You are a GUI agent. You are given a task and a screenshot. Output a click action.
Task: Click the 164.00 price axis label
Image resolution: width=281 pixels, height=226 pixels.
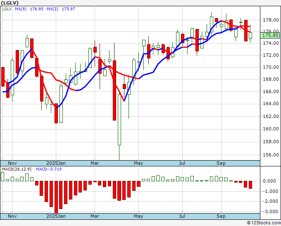[x=271, y=103]
